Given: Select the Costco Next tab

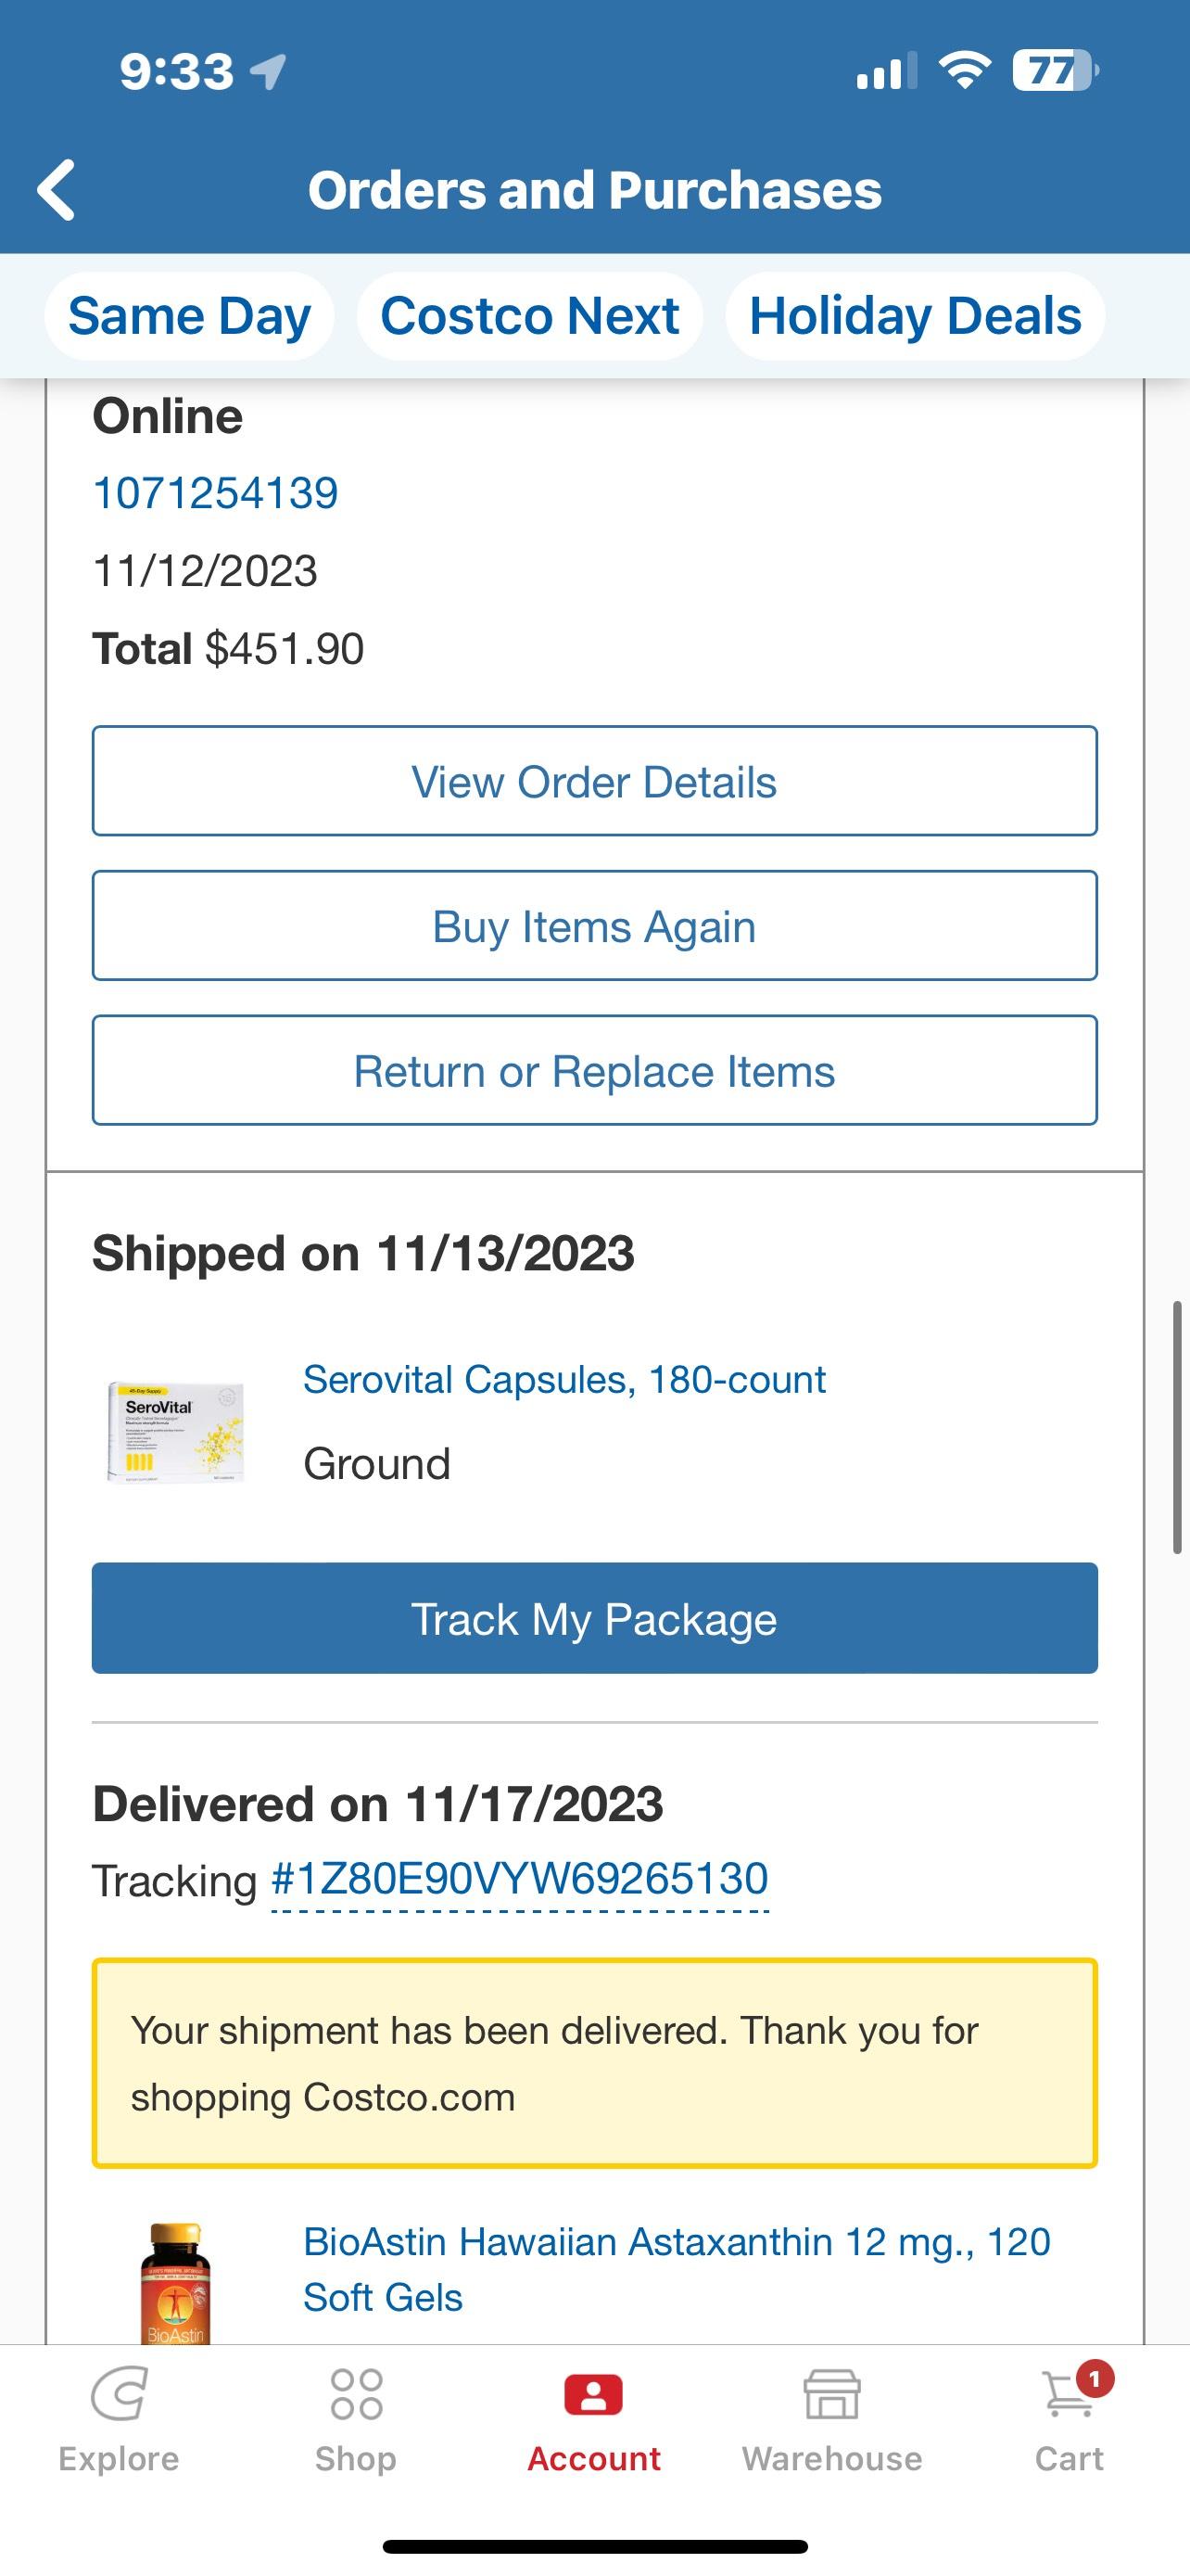Looking at the screenshot, I should (x=529, y=316).
